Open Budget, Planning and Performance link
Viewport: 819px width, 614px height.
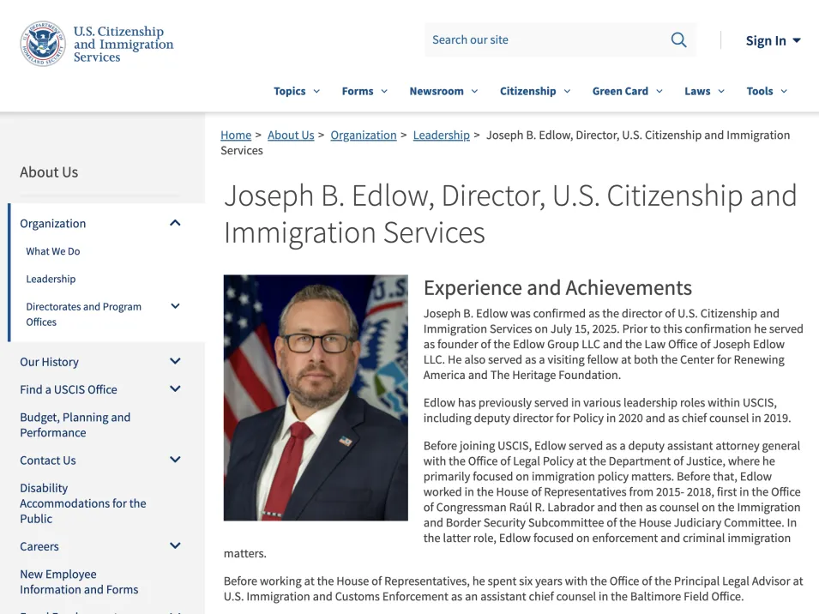[x=75, y=425]
